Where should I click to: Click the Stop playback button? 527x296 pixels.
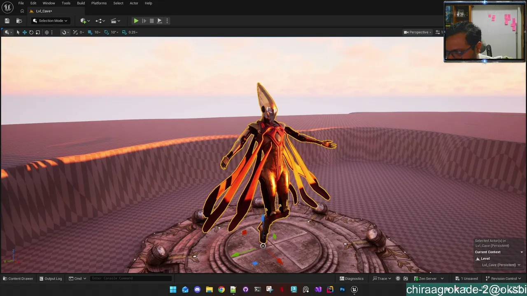[x=152, y=21]
